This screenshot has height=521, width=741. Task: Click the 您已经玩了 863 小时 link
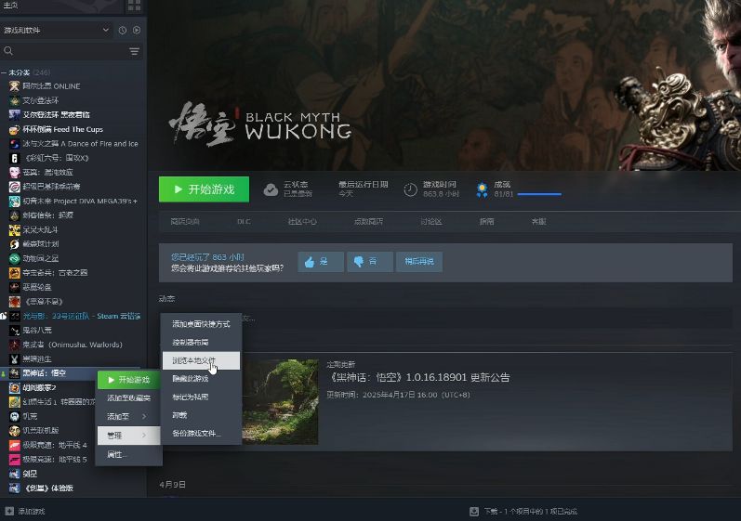[207, 257]
